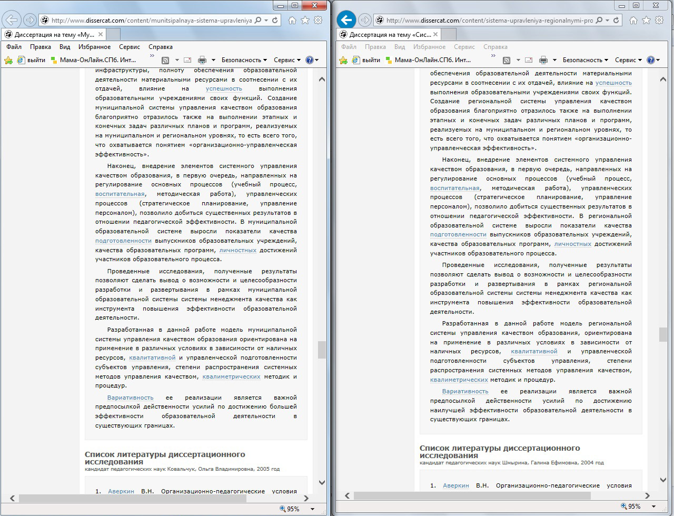
Task: Click квалитативной link in right window
Action: click(534, 351)
